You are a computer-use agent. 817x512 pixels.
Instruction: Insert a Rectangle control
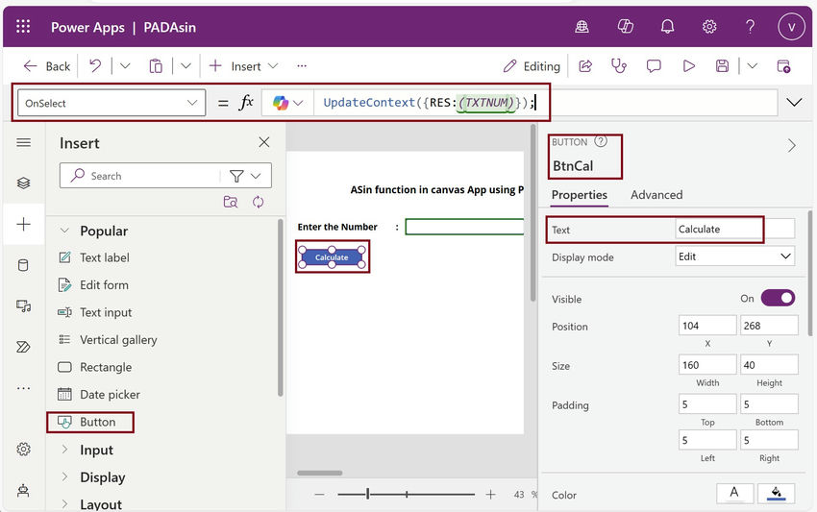click(x=106, y=367)
